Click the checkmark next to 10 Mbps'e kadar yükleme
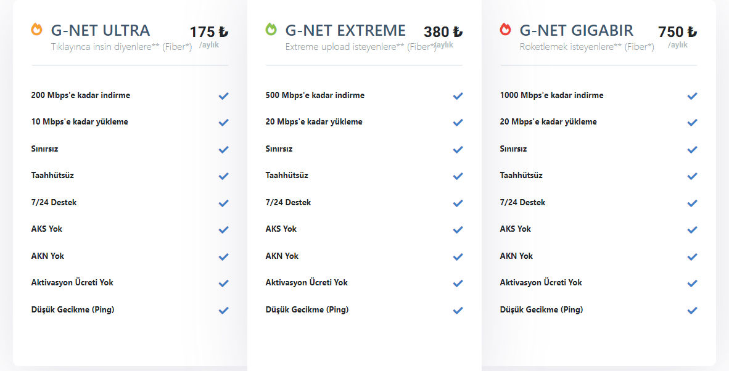729x371 pixels. click(x=223, y=123)
